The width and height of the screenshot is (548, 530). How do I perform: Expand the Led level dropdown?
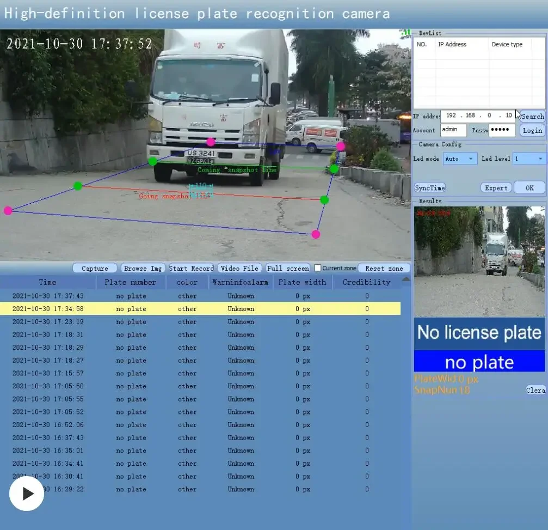coord(528,159)
